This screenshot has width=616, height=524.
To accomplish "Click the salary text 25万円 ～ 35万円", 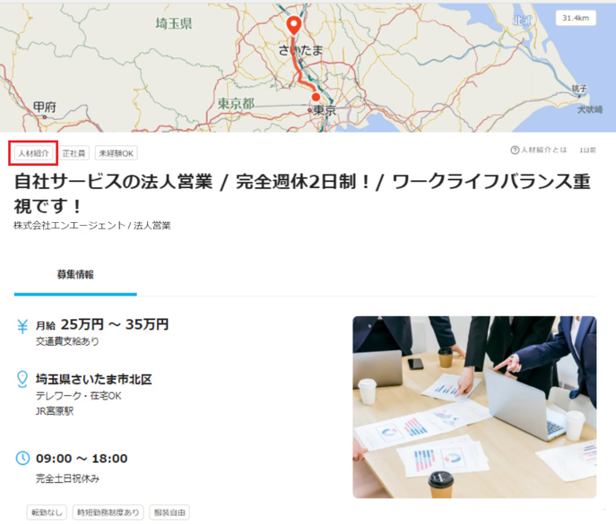I will (x=114, y=324).
